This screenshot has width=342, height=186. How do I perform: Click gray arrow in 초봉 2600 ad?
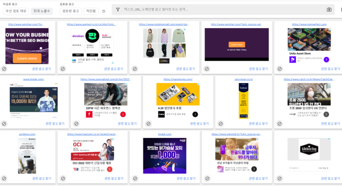coord(326,114)
